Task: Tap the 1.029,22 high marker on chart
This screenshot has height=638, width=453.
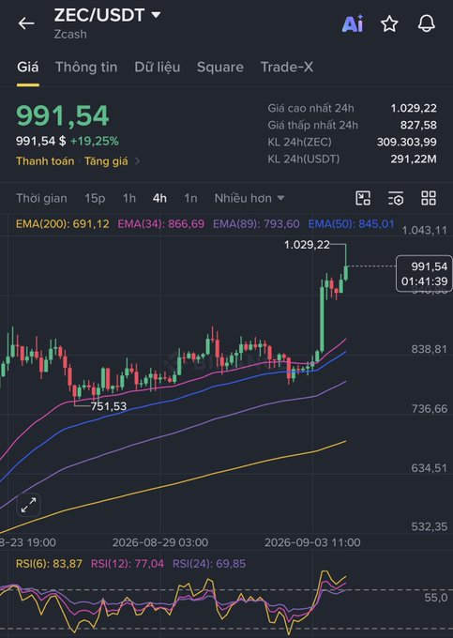Action: pos(307,245)
